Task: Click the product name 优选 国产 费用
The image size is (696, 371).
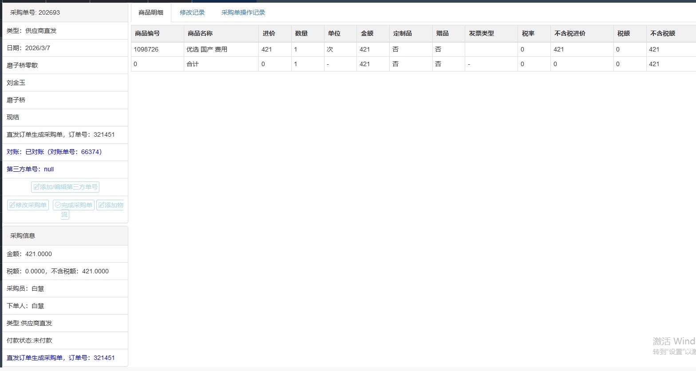Action: 207,49
